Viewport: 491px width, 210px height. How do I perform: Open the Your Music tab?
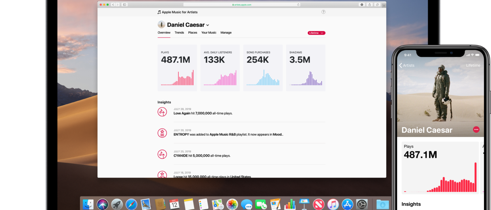[209, 33]
